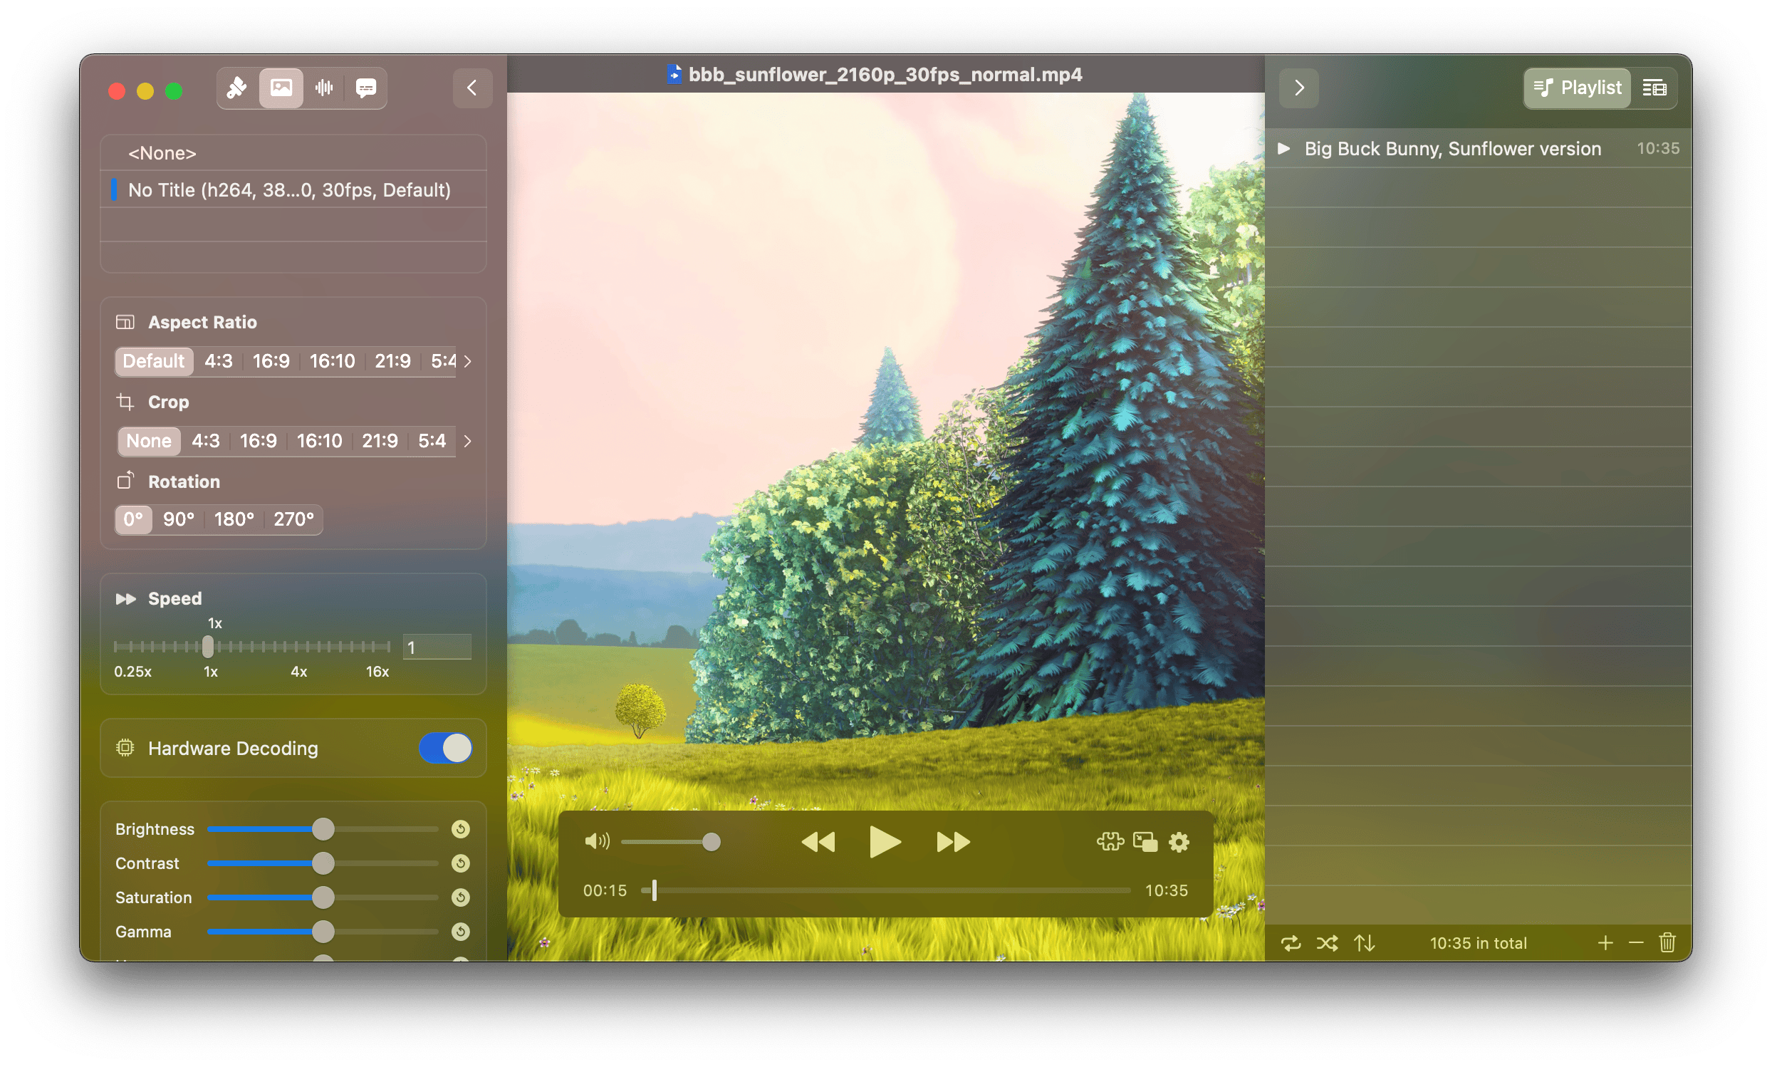Open settings gear in playback controller

1179,842
